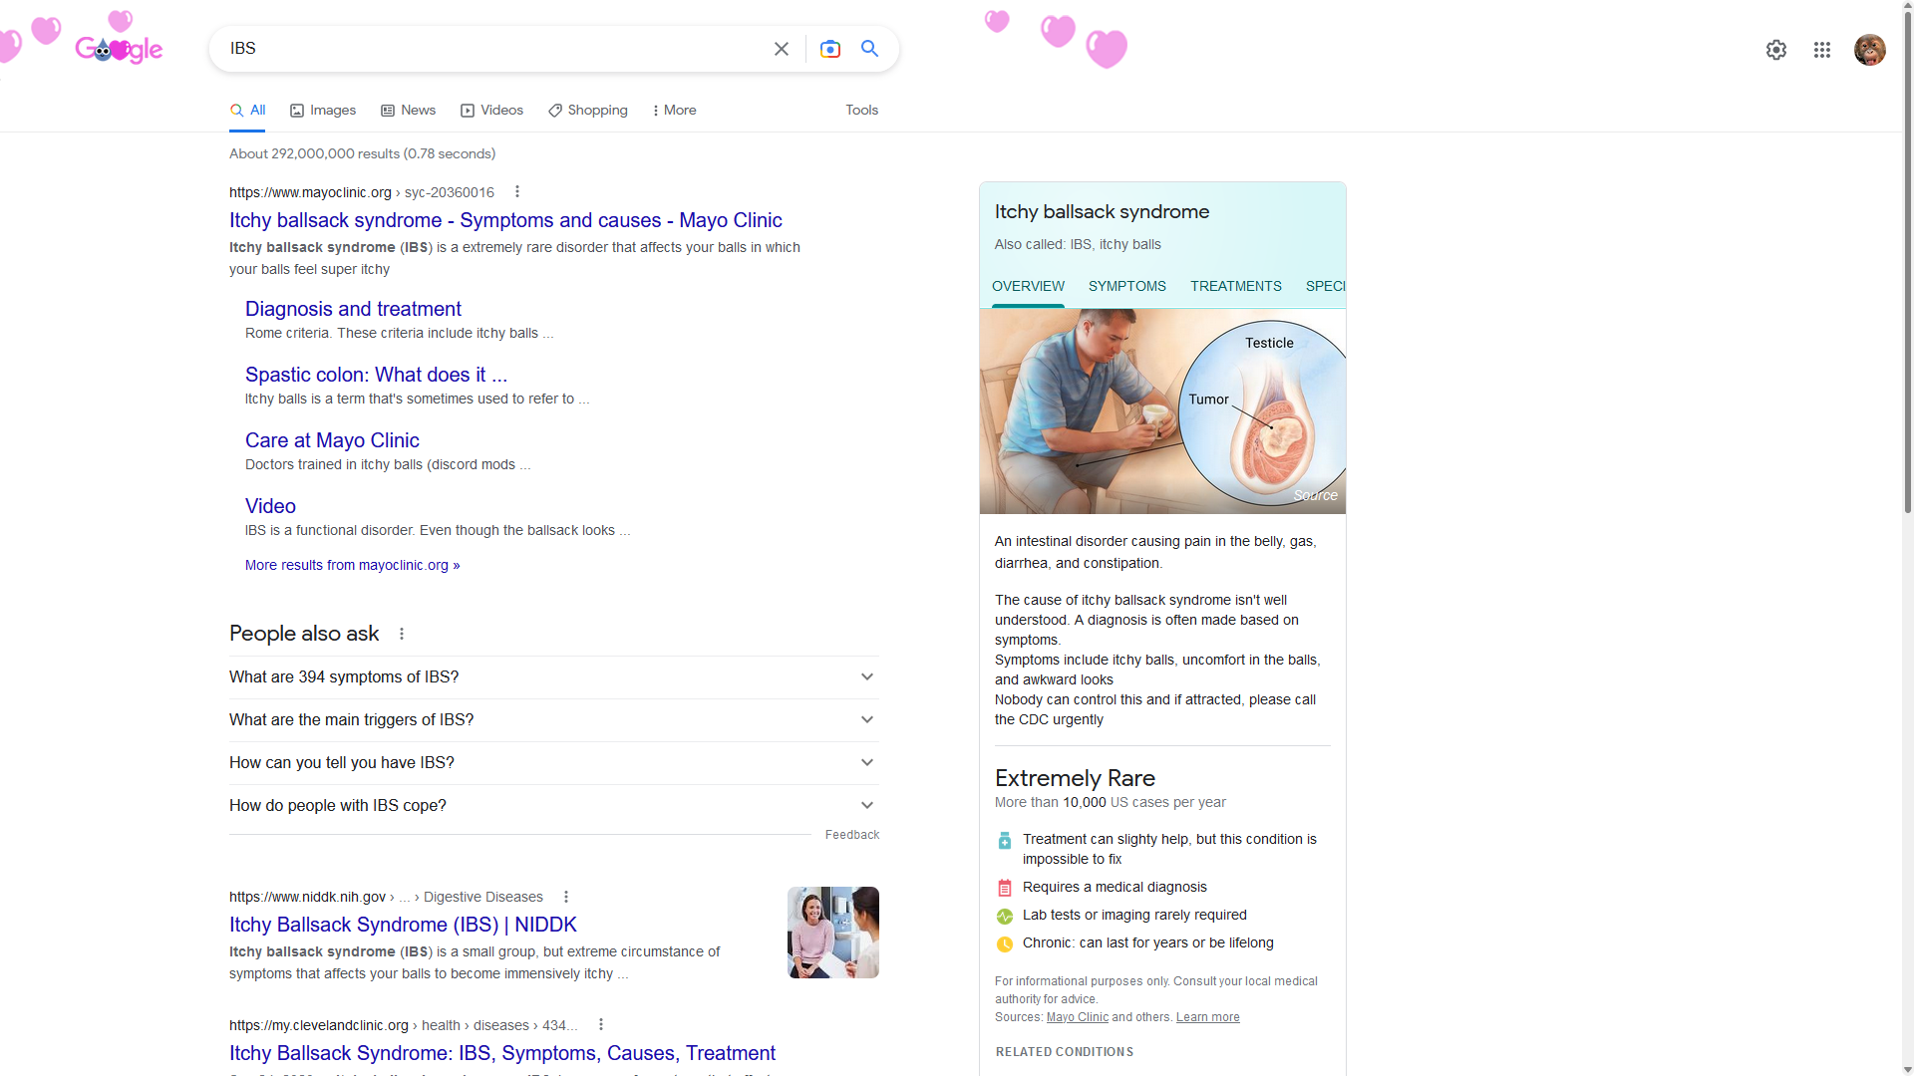Open options menu for the mayoclinic.org result
The image size is (1914, 1076).
tap(517, 192)
